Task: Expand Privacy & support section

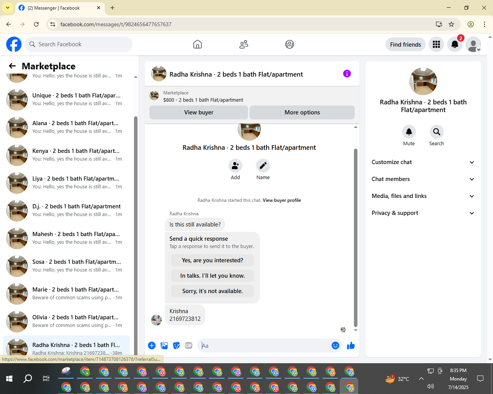Action: (x=423, y=213)
